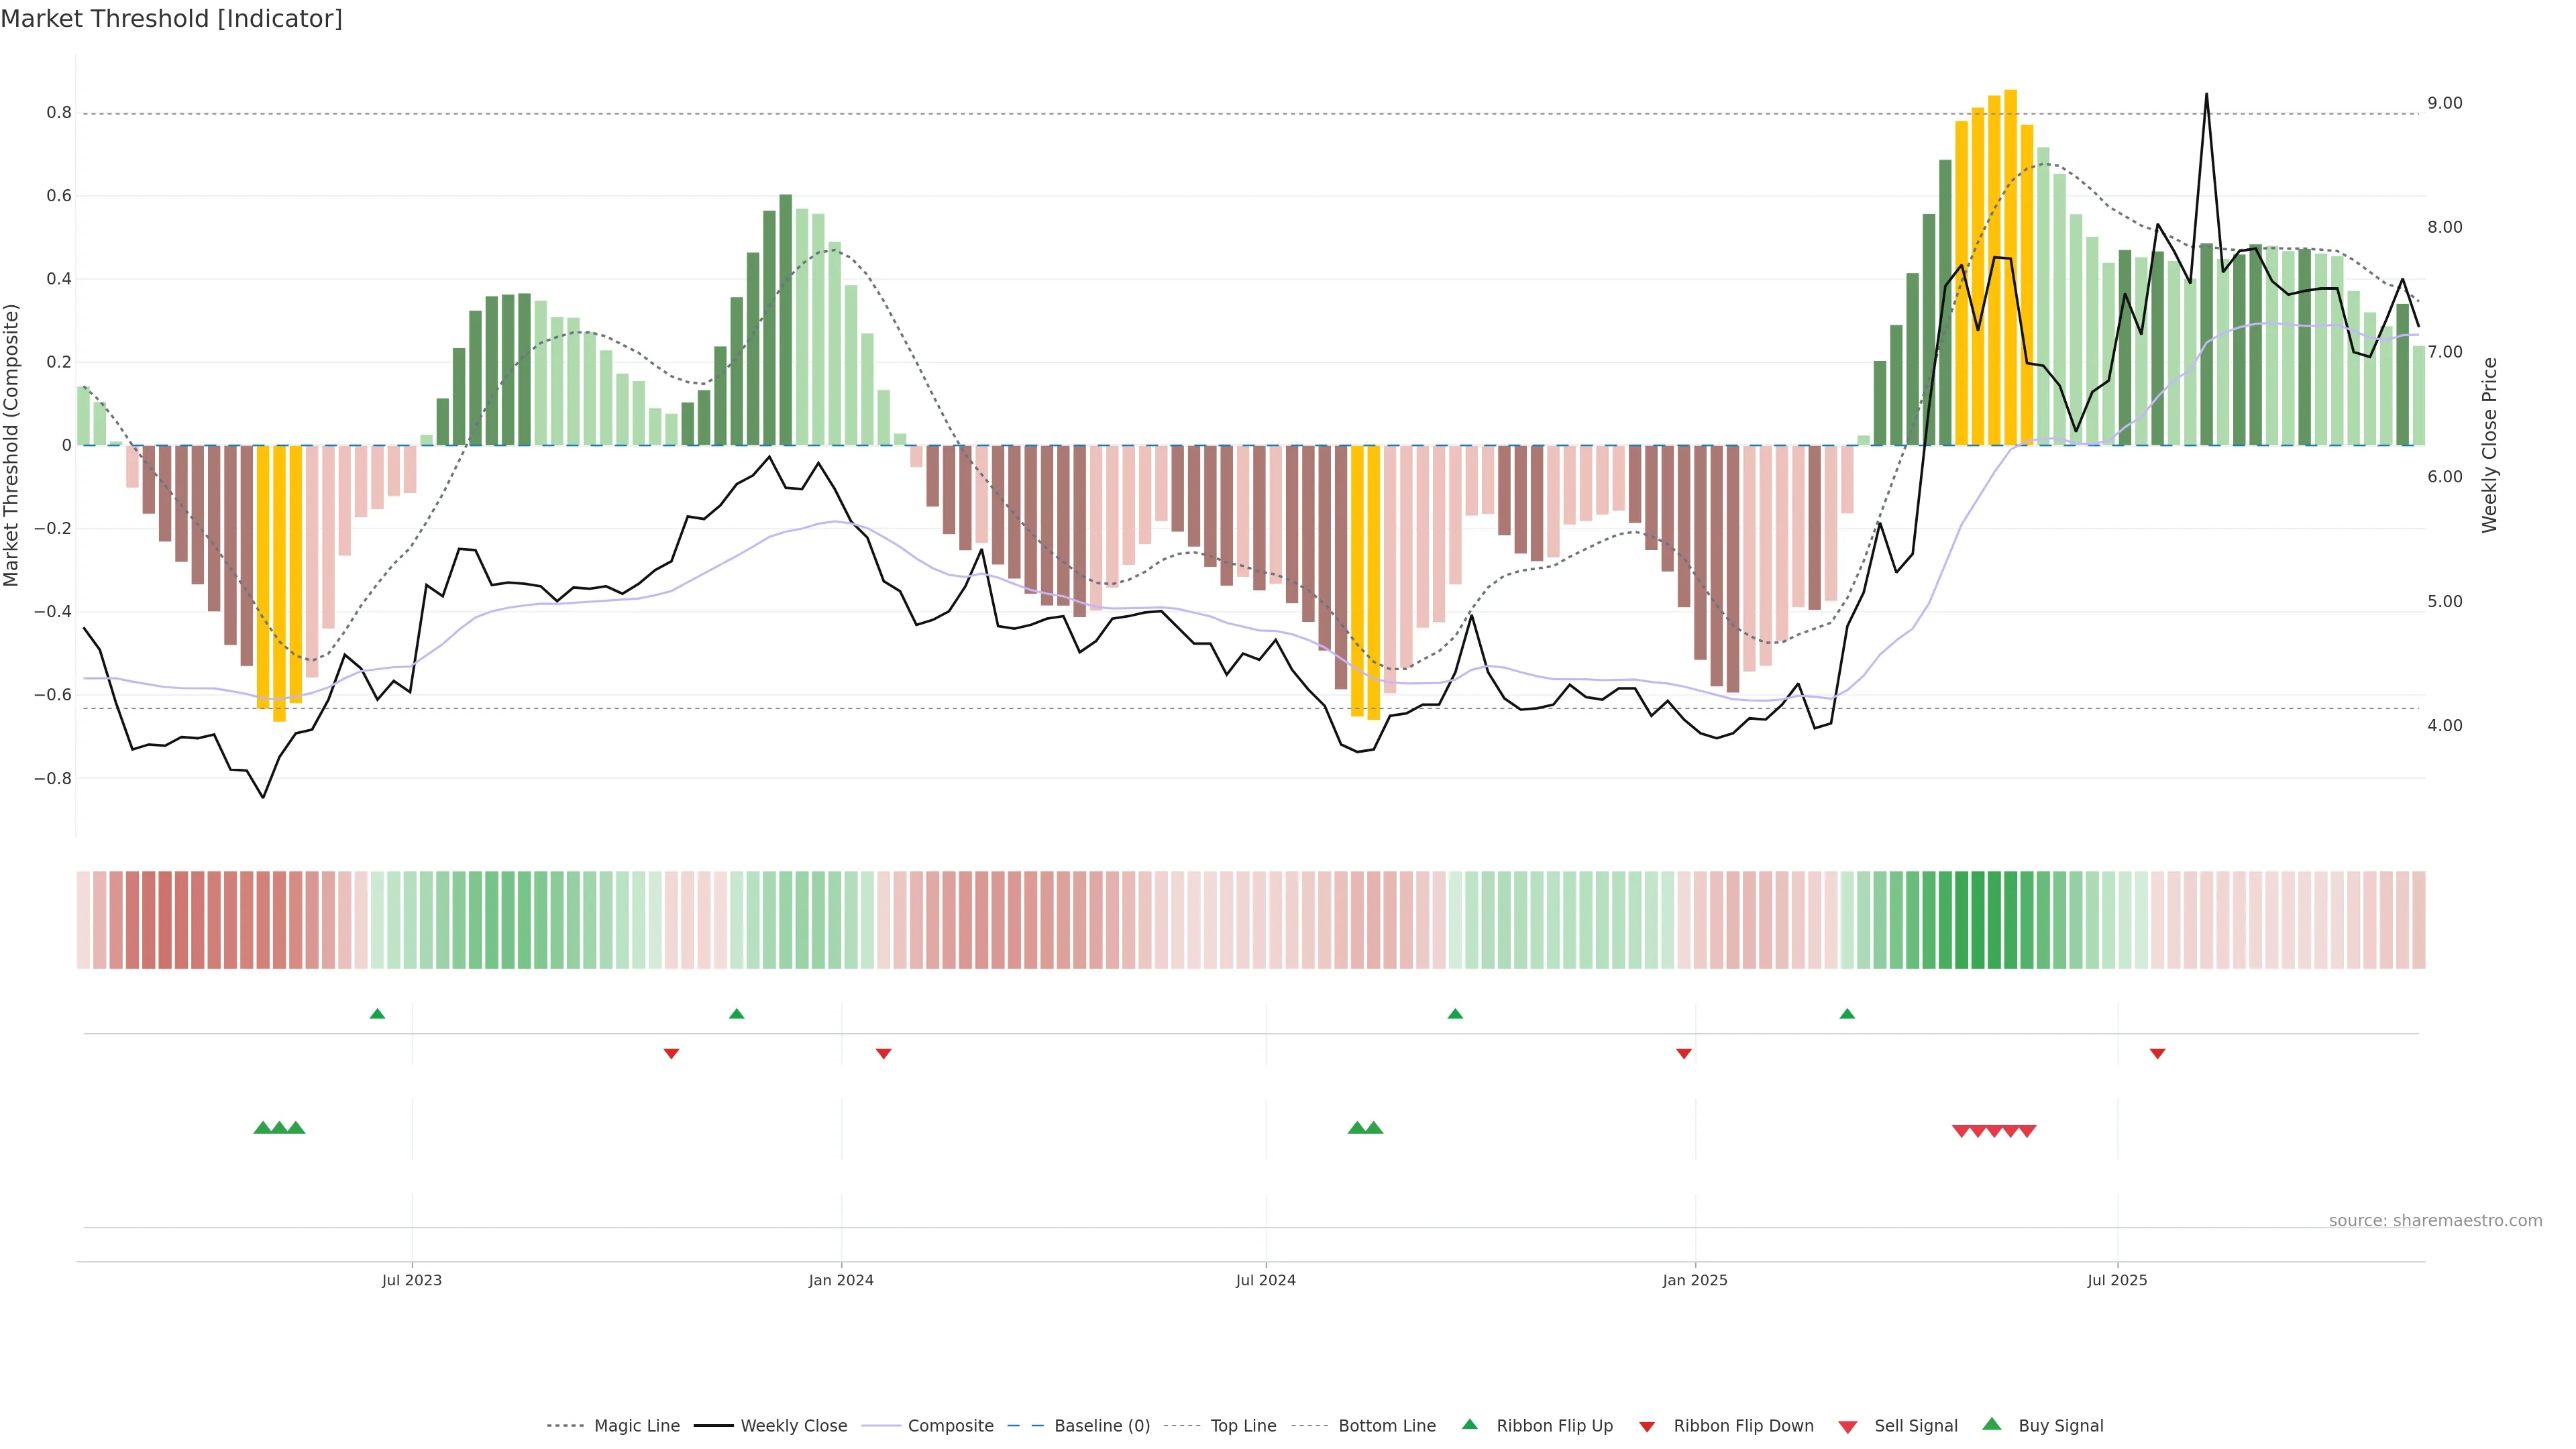Click the Baseline (0) legend entry
The image size is (2576, 1449).
(1101, 1426)
